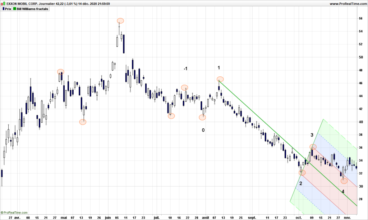Image resolution: width=368 pixels, height=220 pixels.
Task: Click the 52 price axis label
Action: [x=360, y=44]
